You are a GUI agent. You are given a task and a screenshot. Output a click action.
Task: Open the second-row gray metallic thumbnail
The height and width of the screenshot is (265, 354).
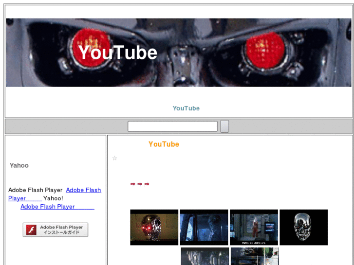205,256
